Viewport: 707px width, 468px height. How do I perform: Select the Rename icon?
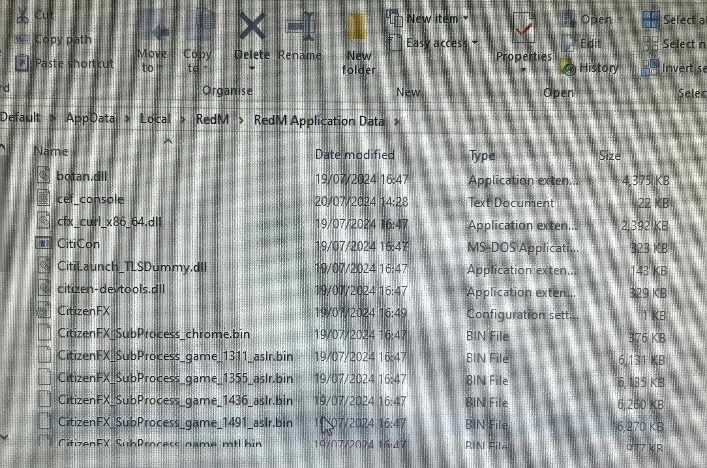point(300,27)
